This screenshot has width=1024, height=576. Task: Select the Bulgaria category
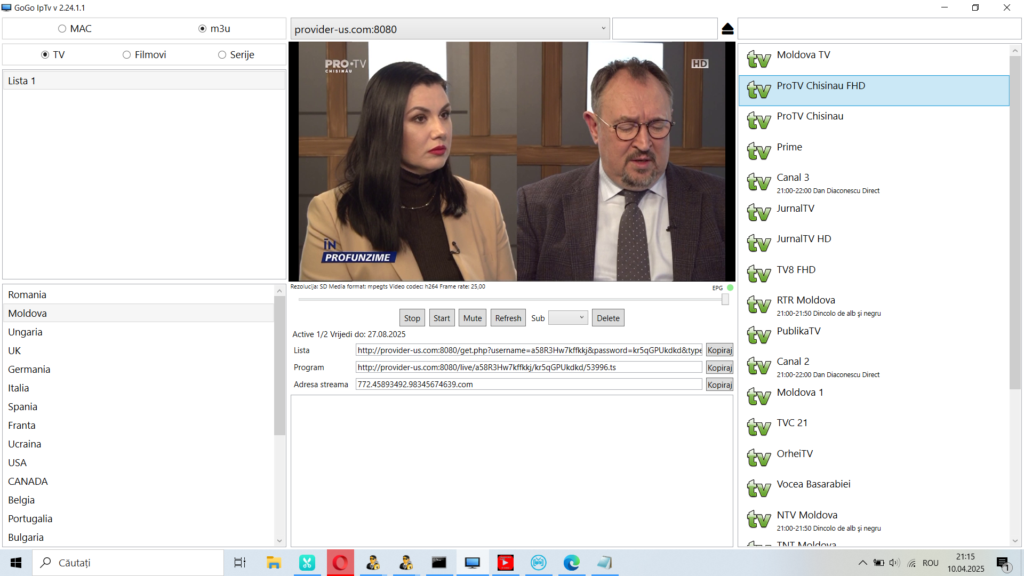click(139, 537)
